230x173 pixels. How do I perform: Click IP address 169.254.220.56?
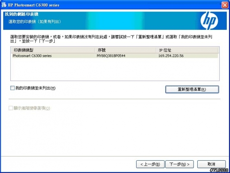[171, 56]
